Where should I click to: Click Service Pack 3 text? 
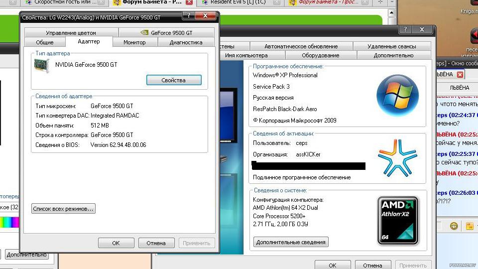[271, 86]
